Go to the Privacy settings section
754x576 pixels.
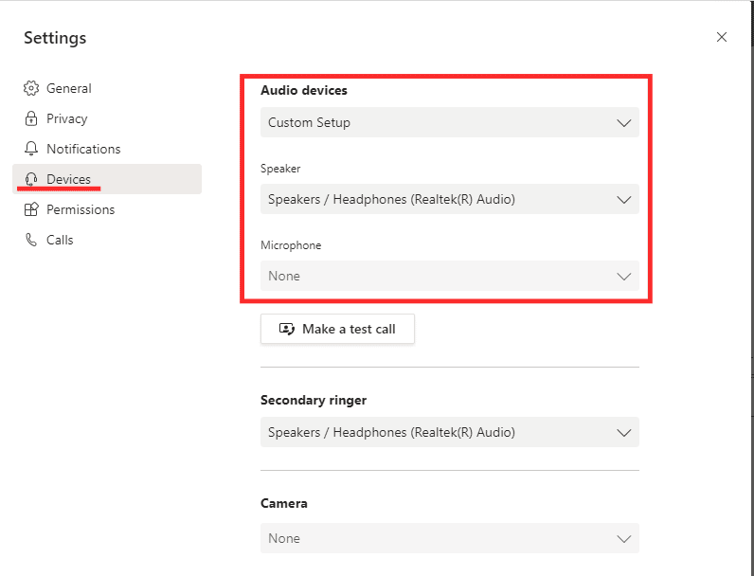pos(66,118)
